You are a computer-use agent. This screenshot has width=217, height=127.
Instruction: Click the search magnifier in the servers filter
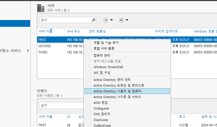click(x=94, y=20)
